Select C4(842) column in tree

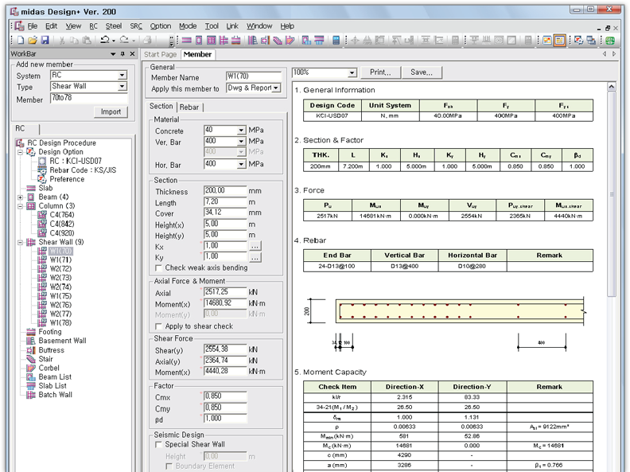coord(62,224)
